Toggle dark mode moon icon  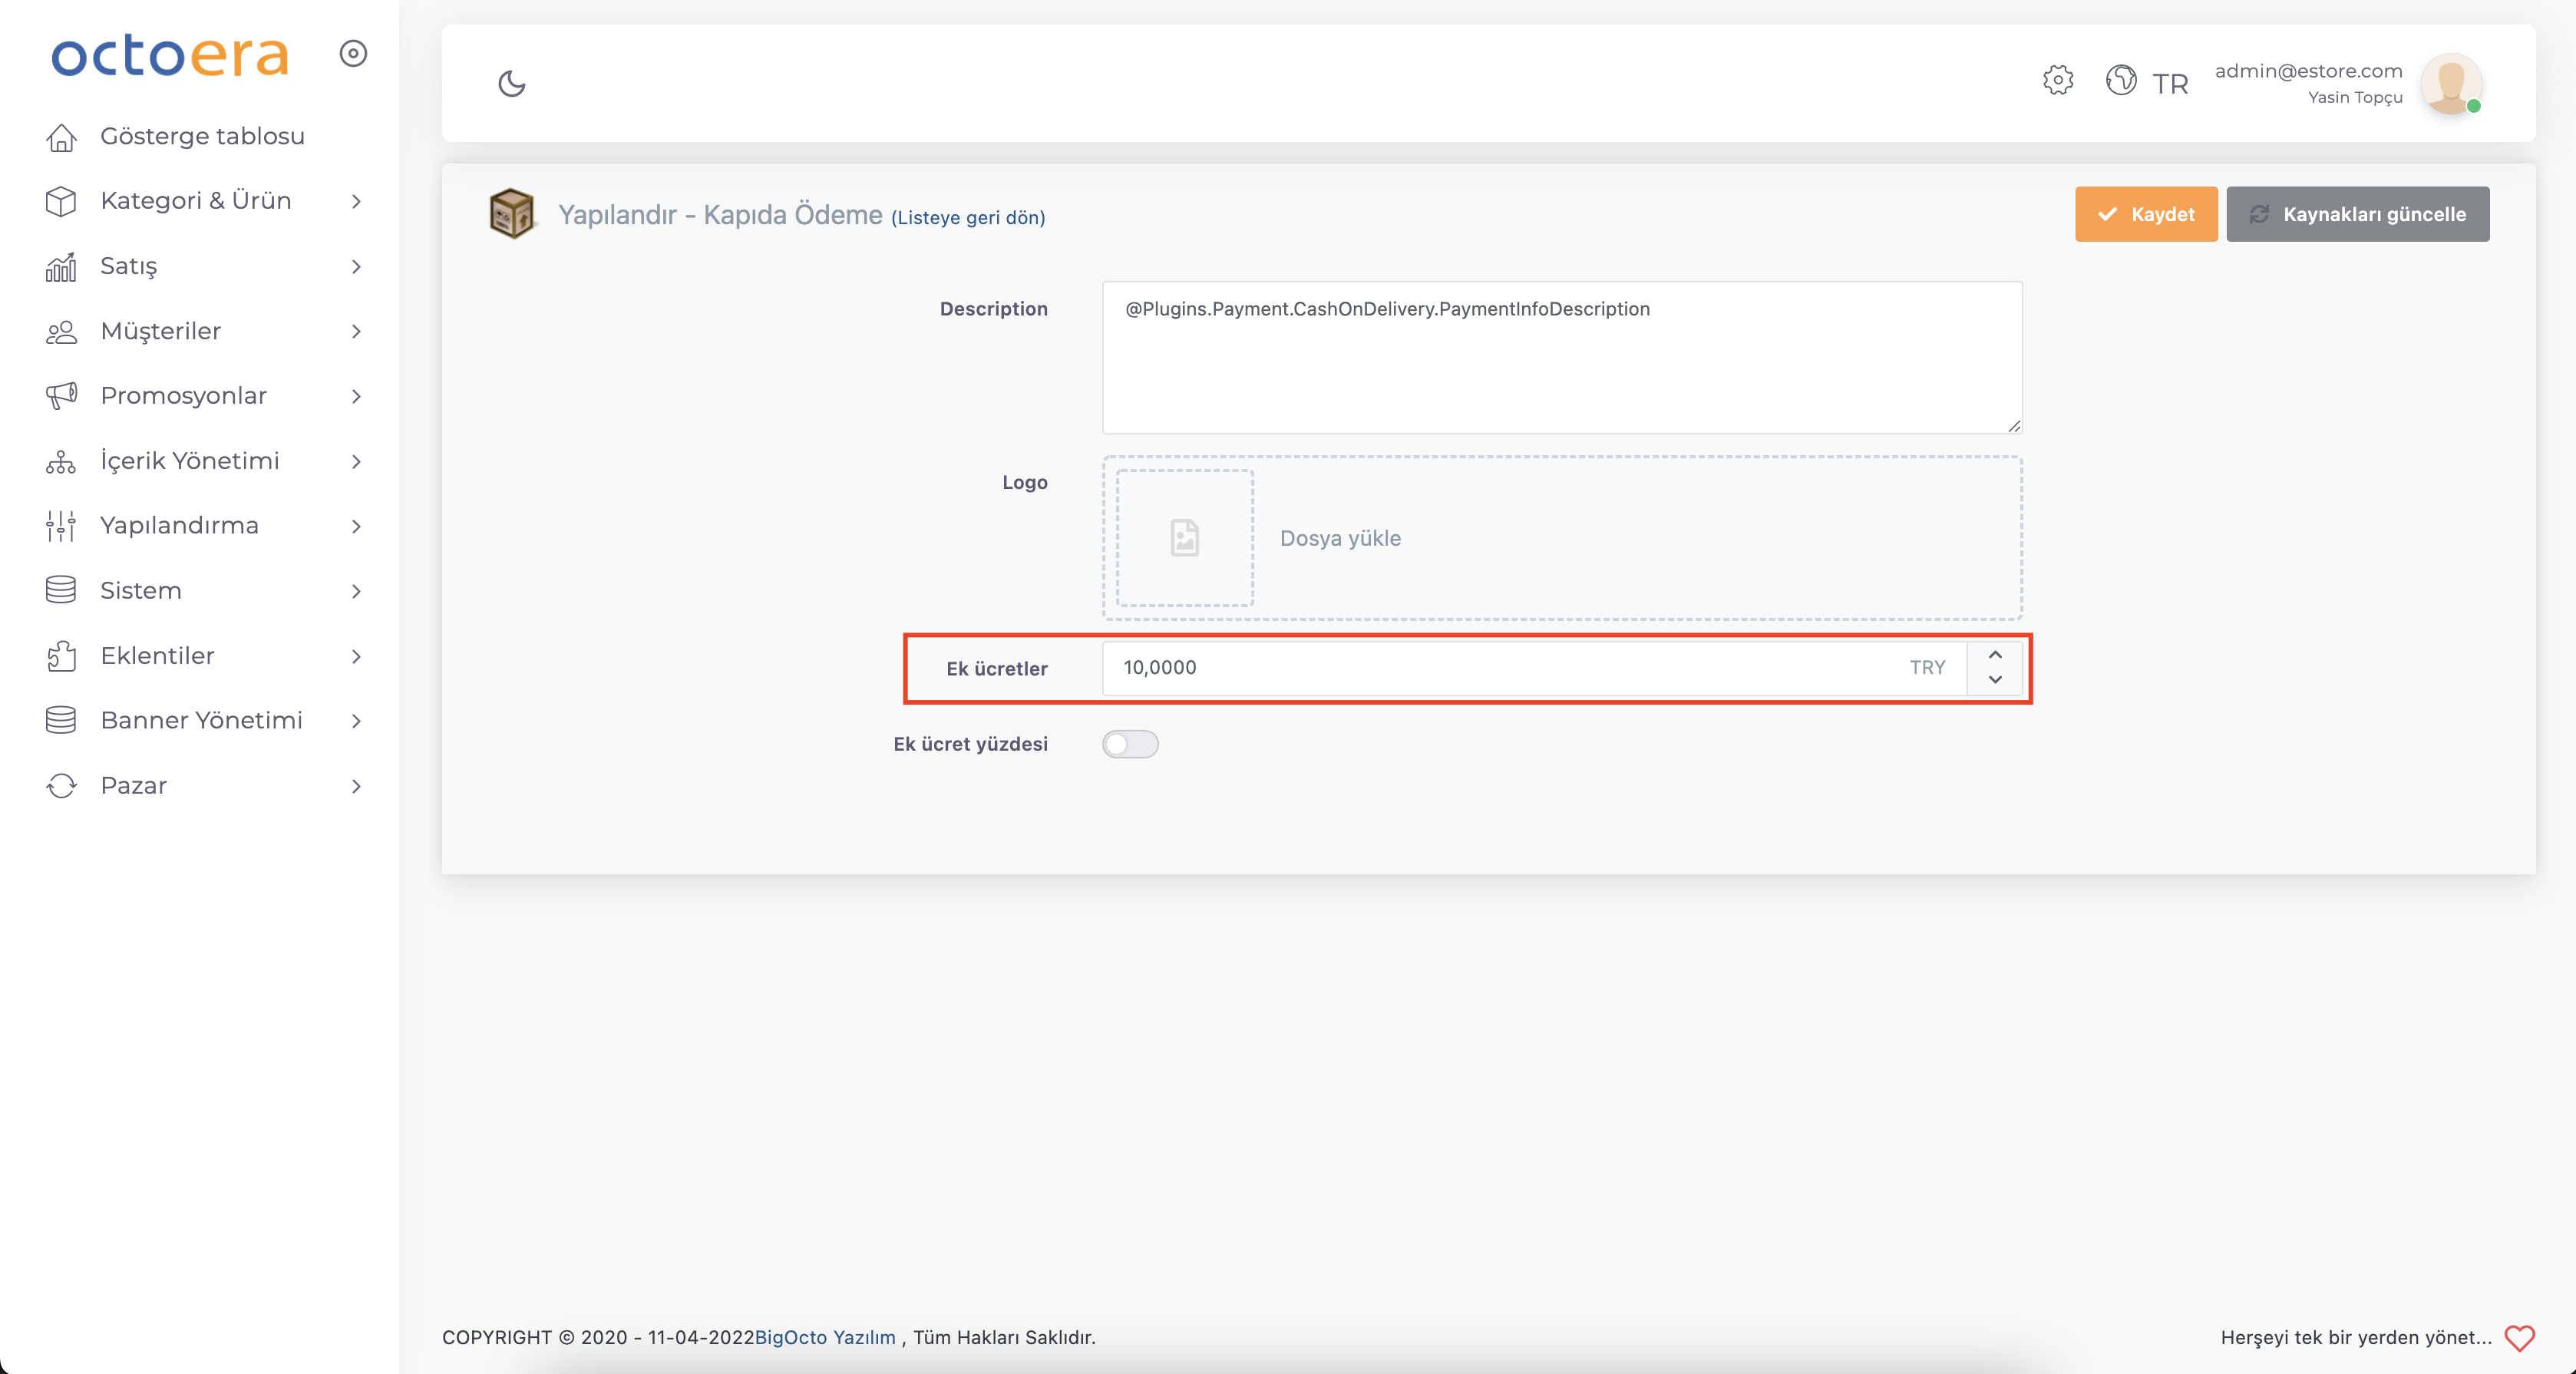pos(511,83)
